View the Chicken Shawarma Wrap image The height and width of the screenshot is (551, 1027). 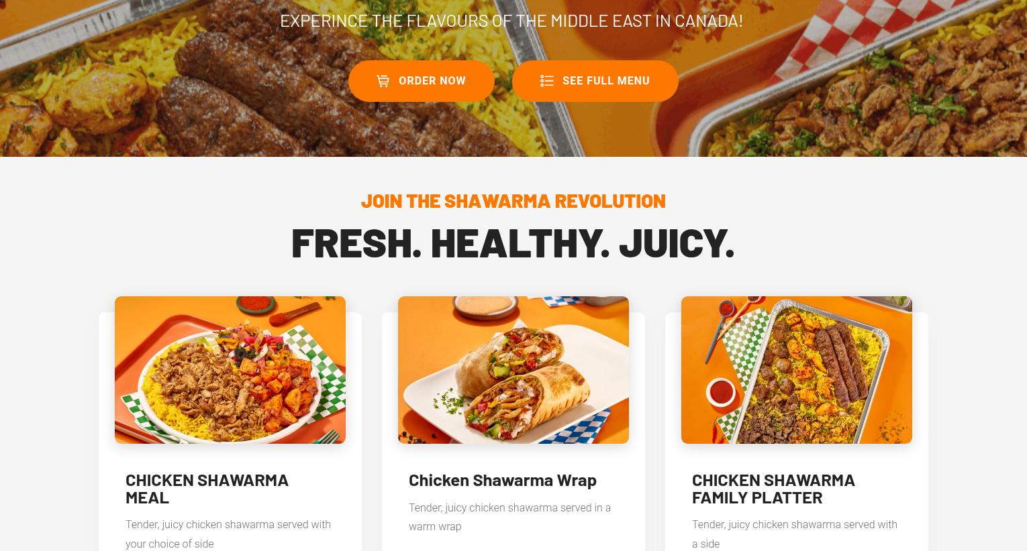[513, 370]
